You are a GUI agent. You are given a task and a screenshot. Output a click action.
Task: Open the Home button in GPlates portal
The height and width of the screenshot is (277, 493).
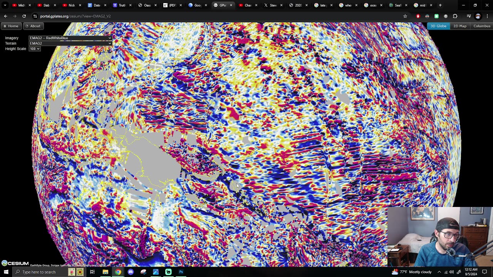pyautogui.click(x=11, y=26)
